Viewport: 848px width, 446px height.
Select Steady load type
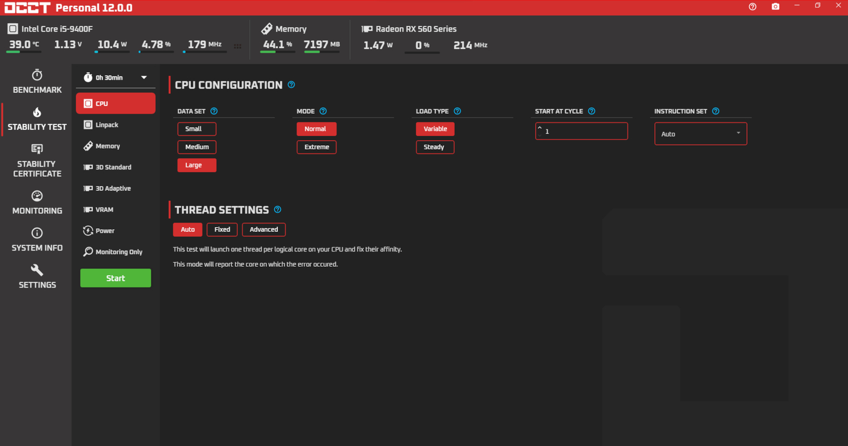tap(435, 147)
